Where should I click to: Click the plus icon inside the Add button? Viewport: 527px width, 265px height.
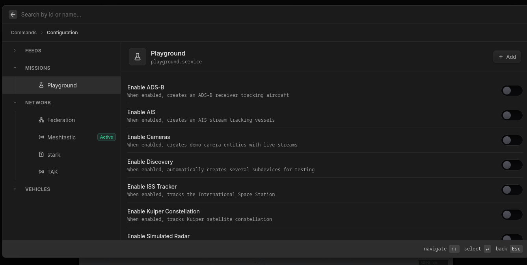(501, 57)
